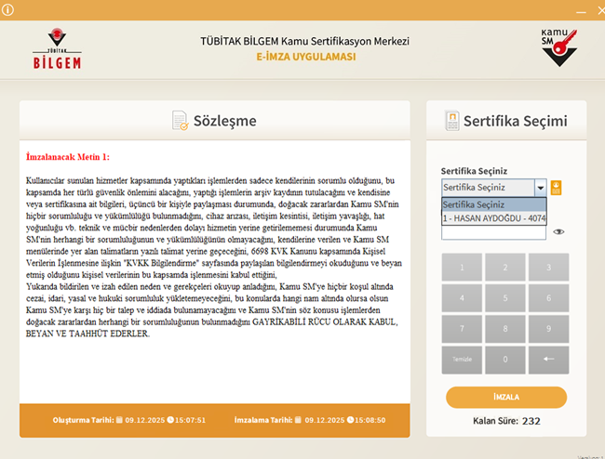This screenshot has width=605, height=459.
Task: Delete last digit with backspace arrow key
Action: click(x=548, y=360)
